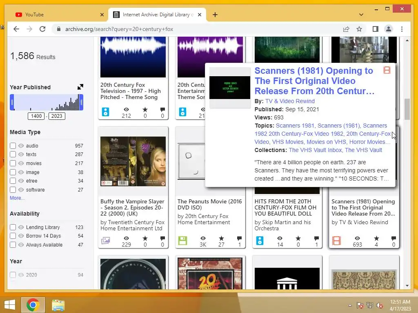Click right handle of year range slider
Image resolution: width=418 pixels, height=313 pixels.
(81, 102)
